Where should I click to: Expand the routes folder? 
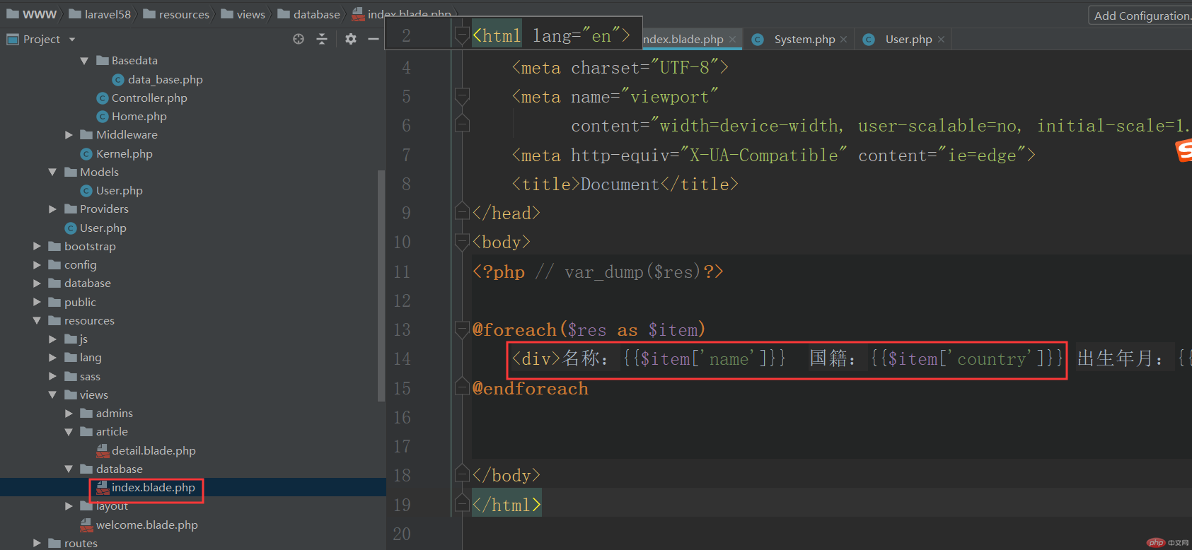click(x=37, y=543)
